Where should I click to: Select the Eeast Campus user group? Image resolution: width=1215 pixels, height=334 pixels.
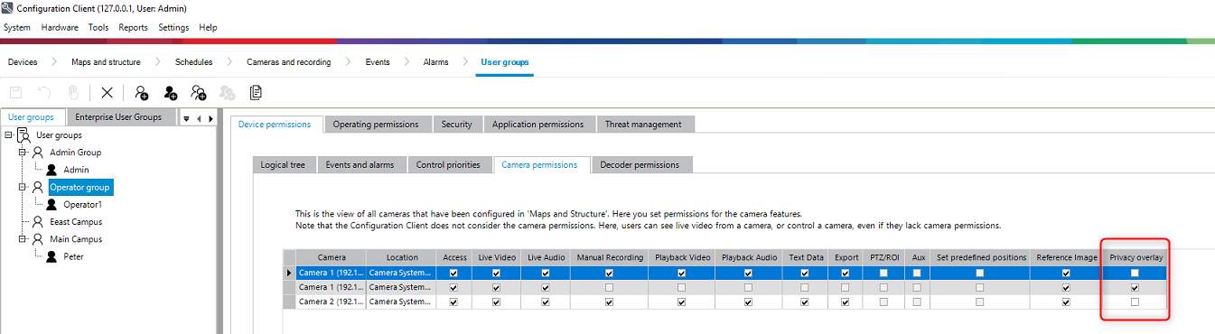pos(76,222)
